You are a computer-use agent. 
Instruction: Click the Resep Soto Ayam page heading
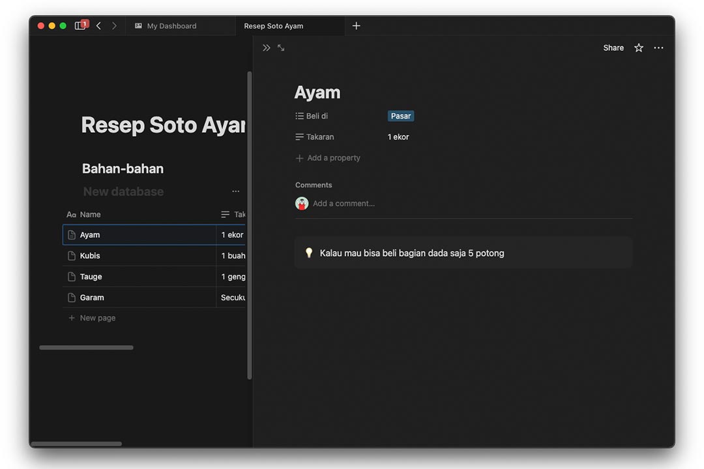pyautogui.click(x=163, y=125)
